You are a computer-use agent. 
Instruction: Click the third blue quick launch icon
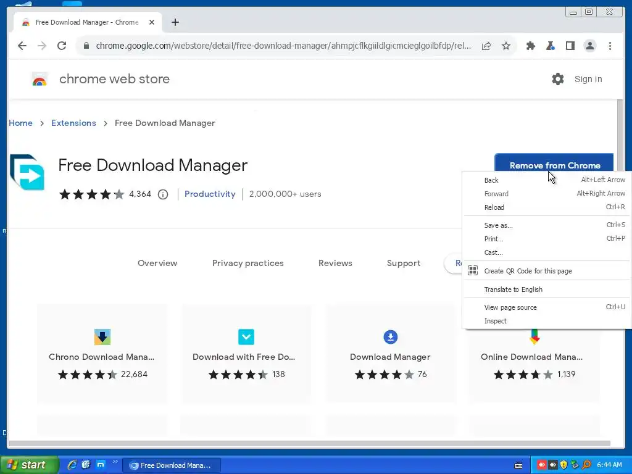pos(101,465)
